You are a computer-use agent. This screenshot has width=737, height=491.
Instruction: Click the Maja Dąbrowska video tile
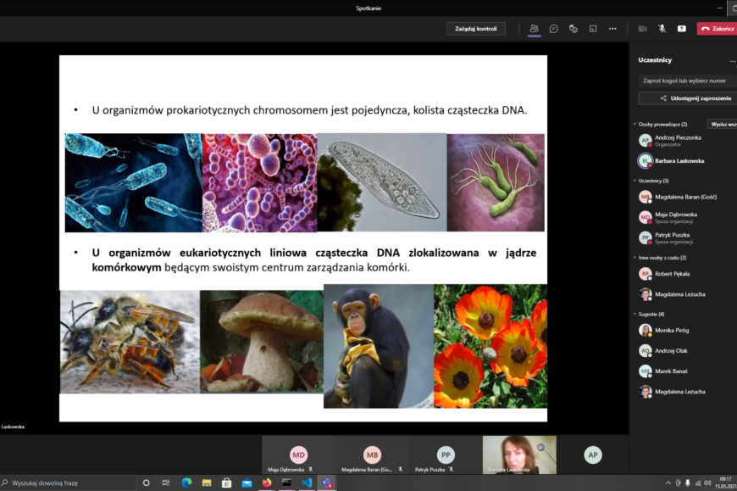coord(298,455)
